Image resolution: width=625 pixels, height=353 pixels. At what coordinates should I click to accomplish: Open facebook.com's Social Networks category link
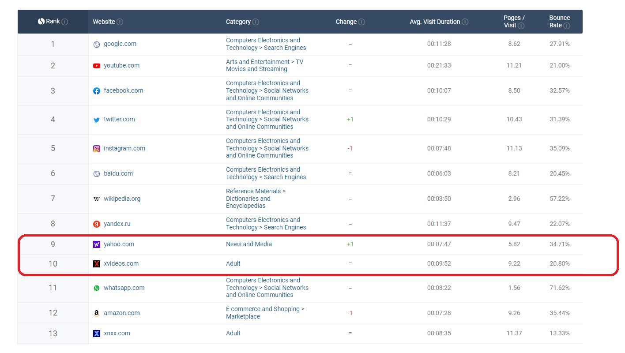point(267,91)
